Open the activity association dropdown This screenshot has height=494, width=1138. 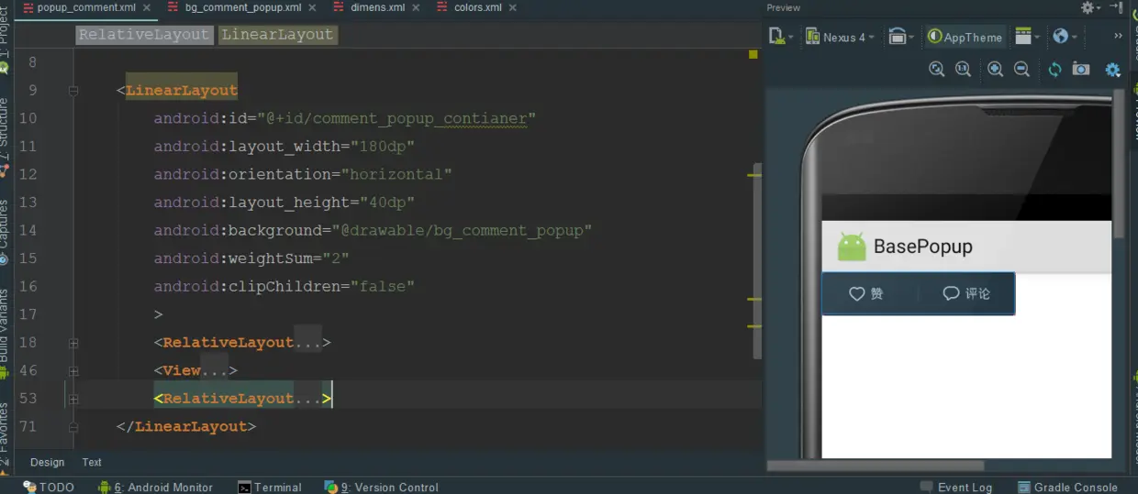click(1027, 37)
